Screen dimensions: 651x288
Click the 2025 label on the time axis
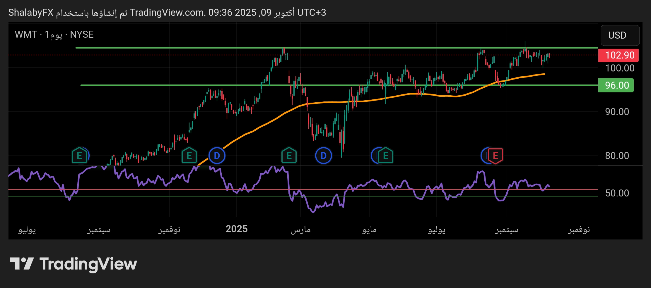tap(236, 229)
